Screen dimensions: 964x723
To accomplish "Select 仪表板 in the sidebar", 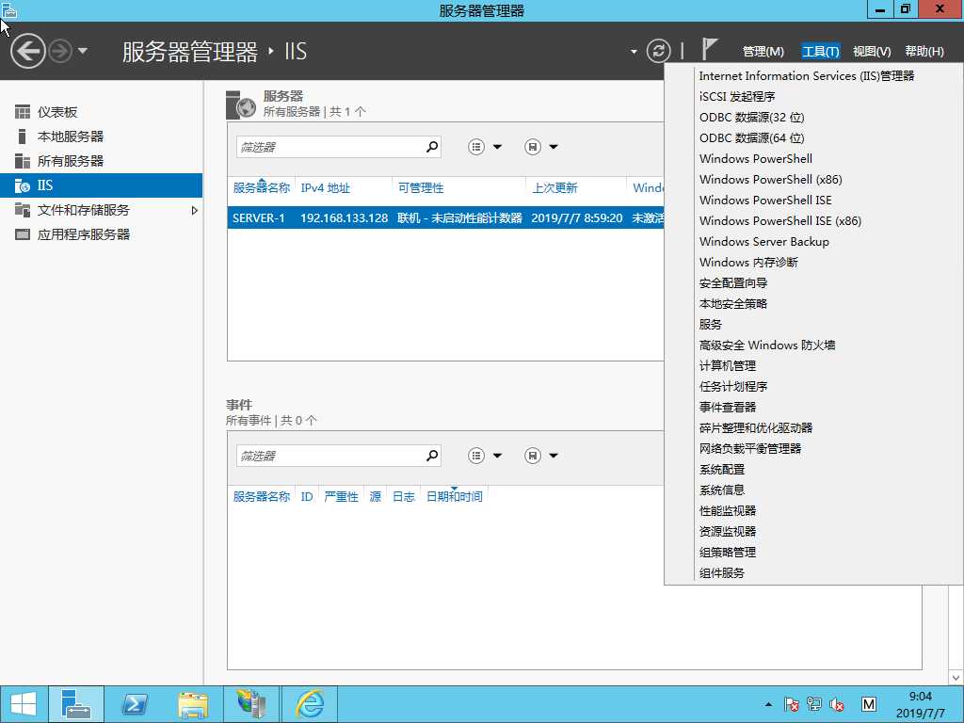I will 57,112.
